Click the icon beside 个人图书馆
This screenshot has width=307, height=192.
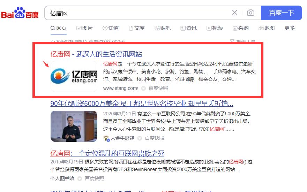pos(80,178)
